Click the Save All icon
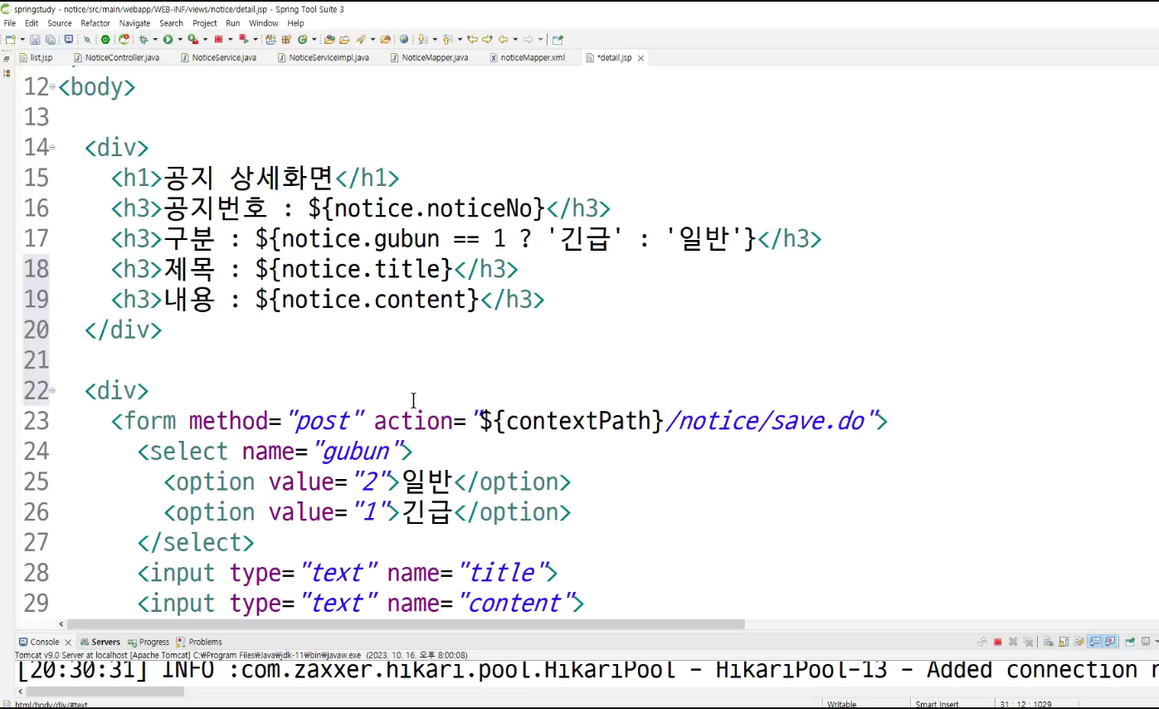Screen dimensions: 1159x709 coord(51,39)
